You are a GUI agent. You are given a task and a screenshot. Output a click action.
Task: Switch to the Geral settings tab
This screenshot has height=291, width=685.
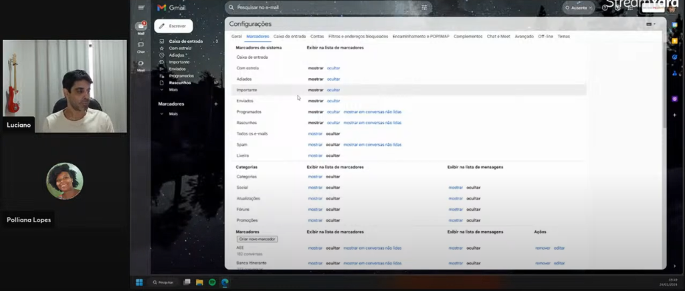pos(236,36)
